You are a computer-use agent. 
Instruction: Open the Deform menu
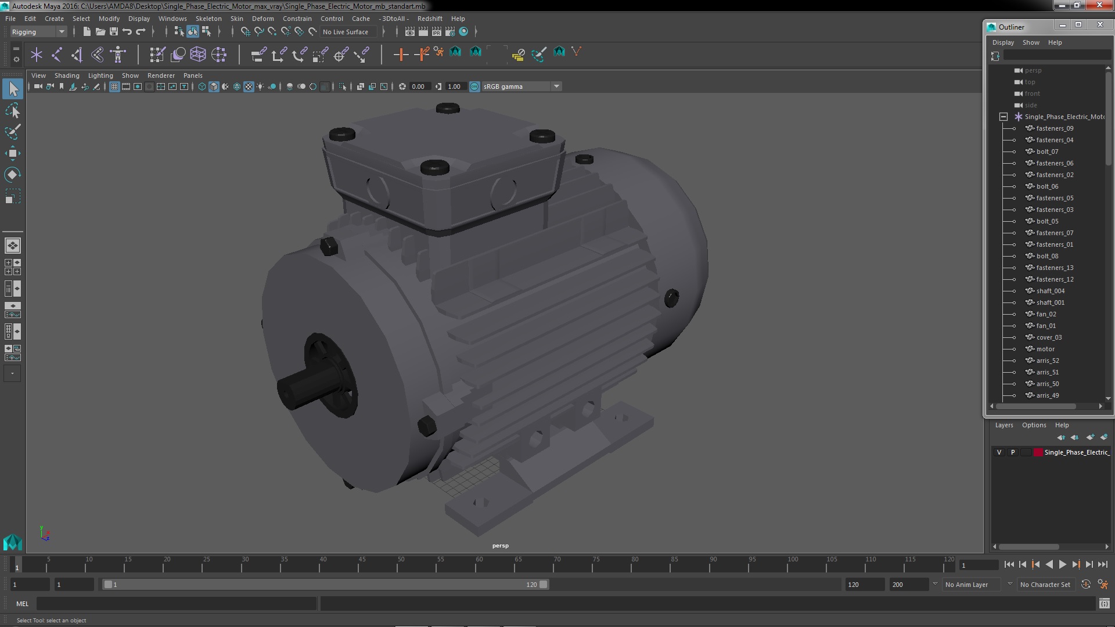click(x=262, y=19)
